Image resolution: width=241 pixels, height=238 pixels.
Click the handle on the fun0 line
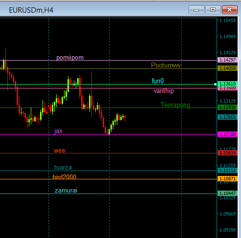point(216,84)
